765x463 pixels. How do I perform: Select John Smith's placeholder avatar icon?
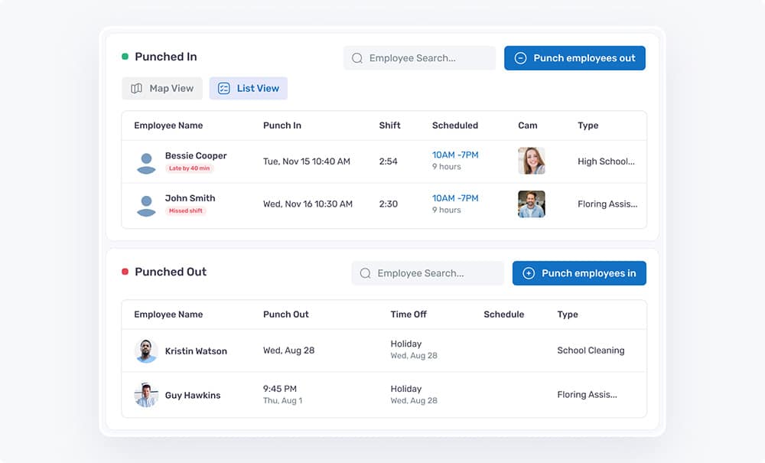pos(146,205)
